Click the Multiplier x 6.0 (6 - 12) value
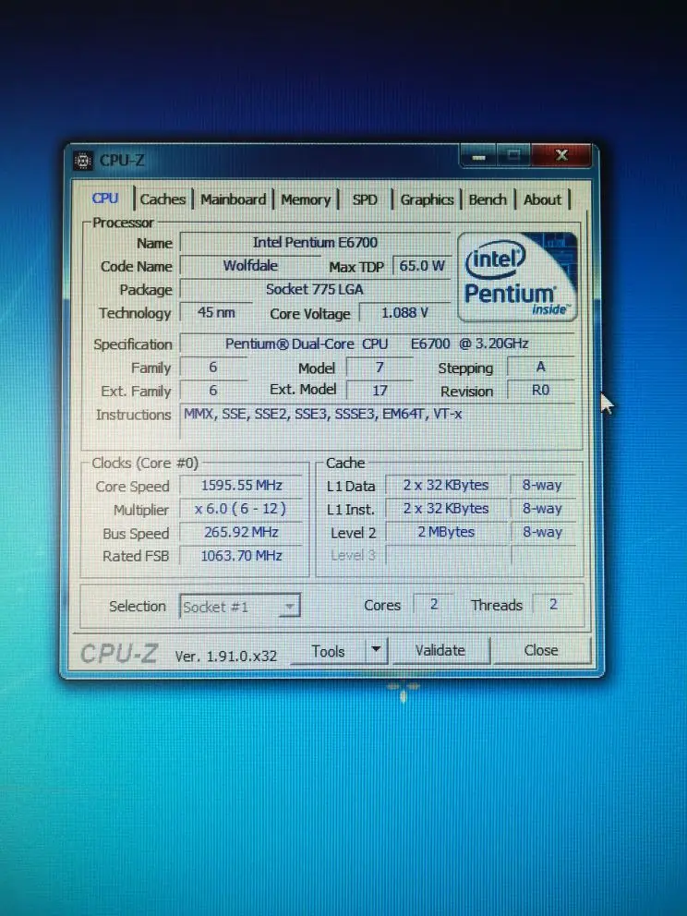This screenshot has width=687, height=916. click(241, 509)
